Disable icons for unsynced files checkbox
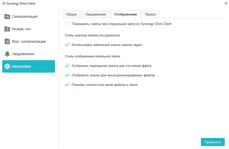 [67, 75]
